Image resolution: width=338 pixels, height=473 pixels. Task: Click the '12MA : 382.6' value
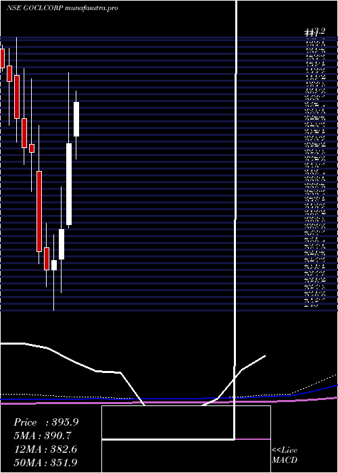click(x=45, y=449)
